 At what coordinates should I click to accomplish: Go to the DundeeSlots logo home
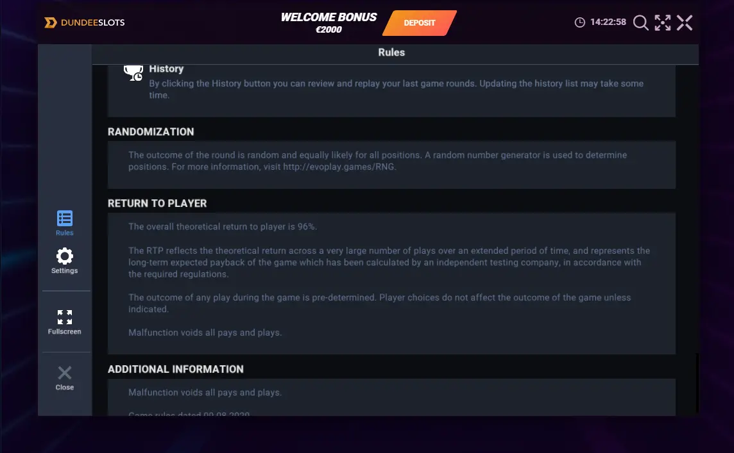point(85,22)
